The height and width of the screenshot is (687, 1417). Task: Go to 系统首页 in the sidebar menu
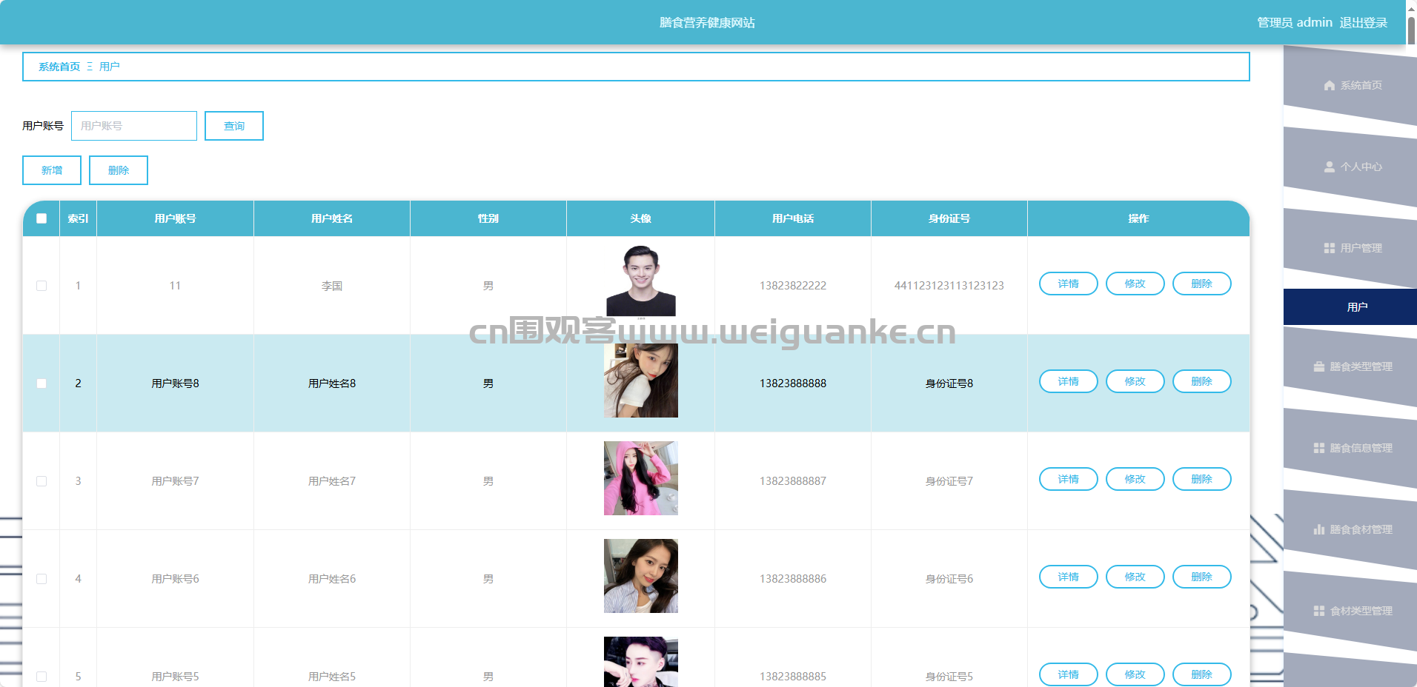point(1350,85)
